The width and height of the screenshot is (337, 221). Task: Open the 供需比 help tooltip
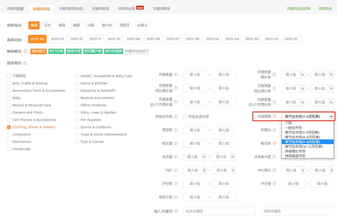coord(274,130)
